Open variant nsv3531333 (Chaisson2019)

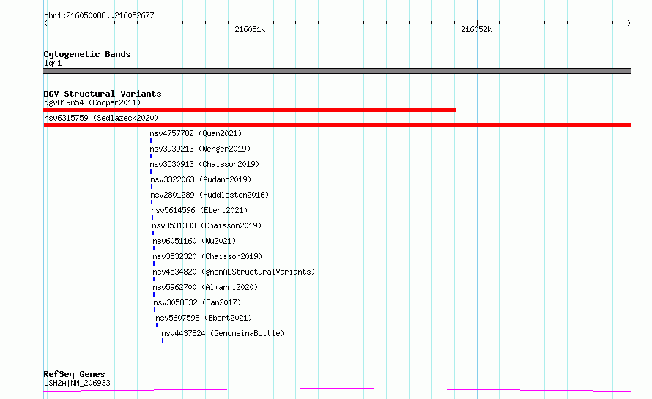(207, 225)
